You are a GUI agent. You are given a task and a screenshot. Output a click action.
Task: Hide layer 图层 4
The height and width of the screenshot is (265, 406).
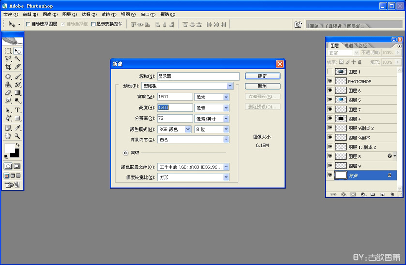pyautogui.click(x=330, y=119)
